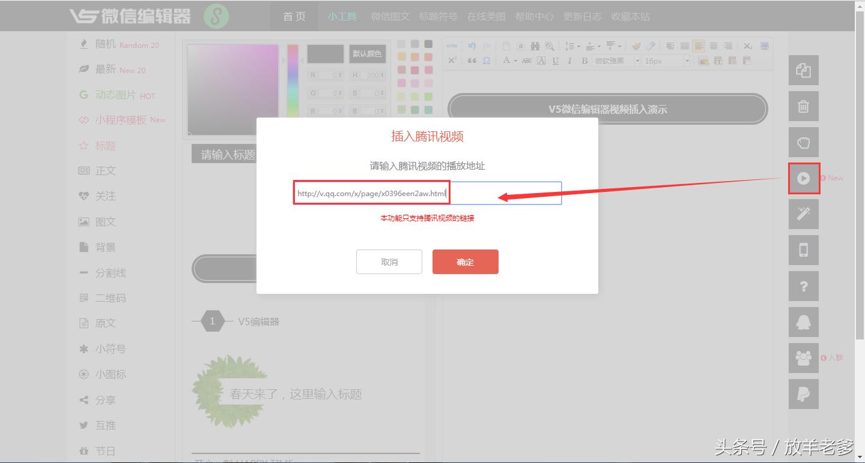The height and width of the screenshot is (463, 865).
Task: Click the blockquote quotation marks icon
Action: pyautogui.click(x=472, y=61)
